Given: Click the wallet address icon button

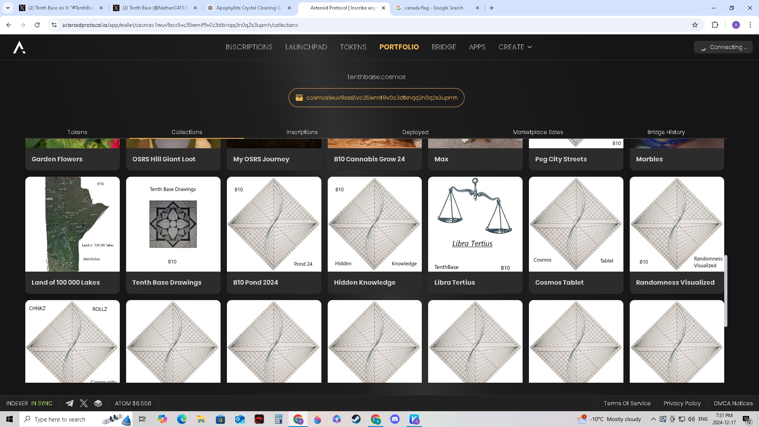Looking at the screenshot, I should tap(299, 98).
